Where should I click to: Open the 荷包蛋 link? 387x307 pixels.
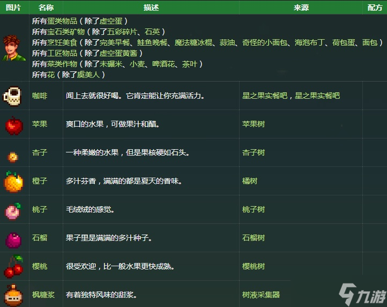(x=344, y=42)
